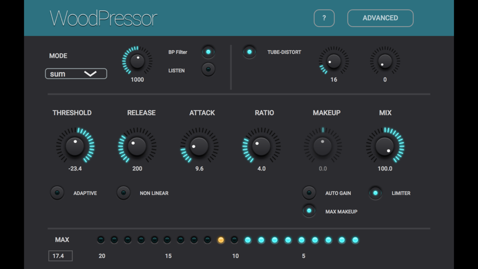Click the makeup value 0.0

[323, 169]
